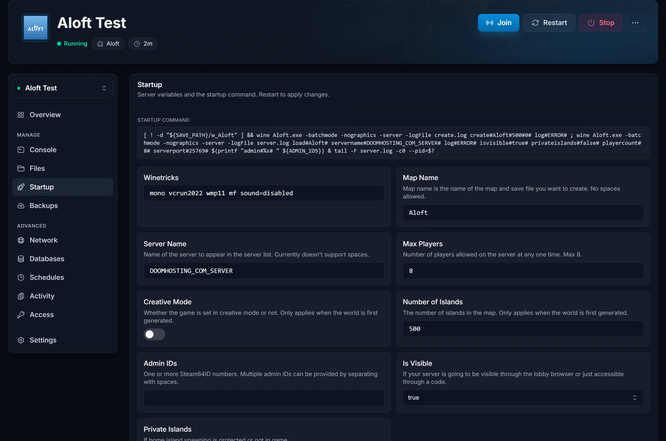Click the Settings gear icon
The height and width of the screenshot is (441, 666).
pyautogui.click(x=21, y=340)
